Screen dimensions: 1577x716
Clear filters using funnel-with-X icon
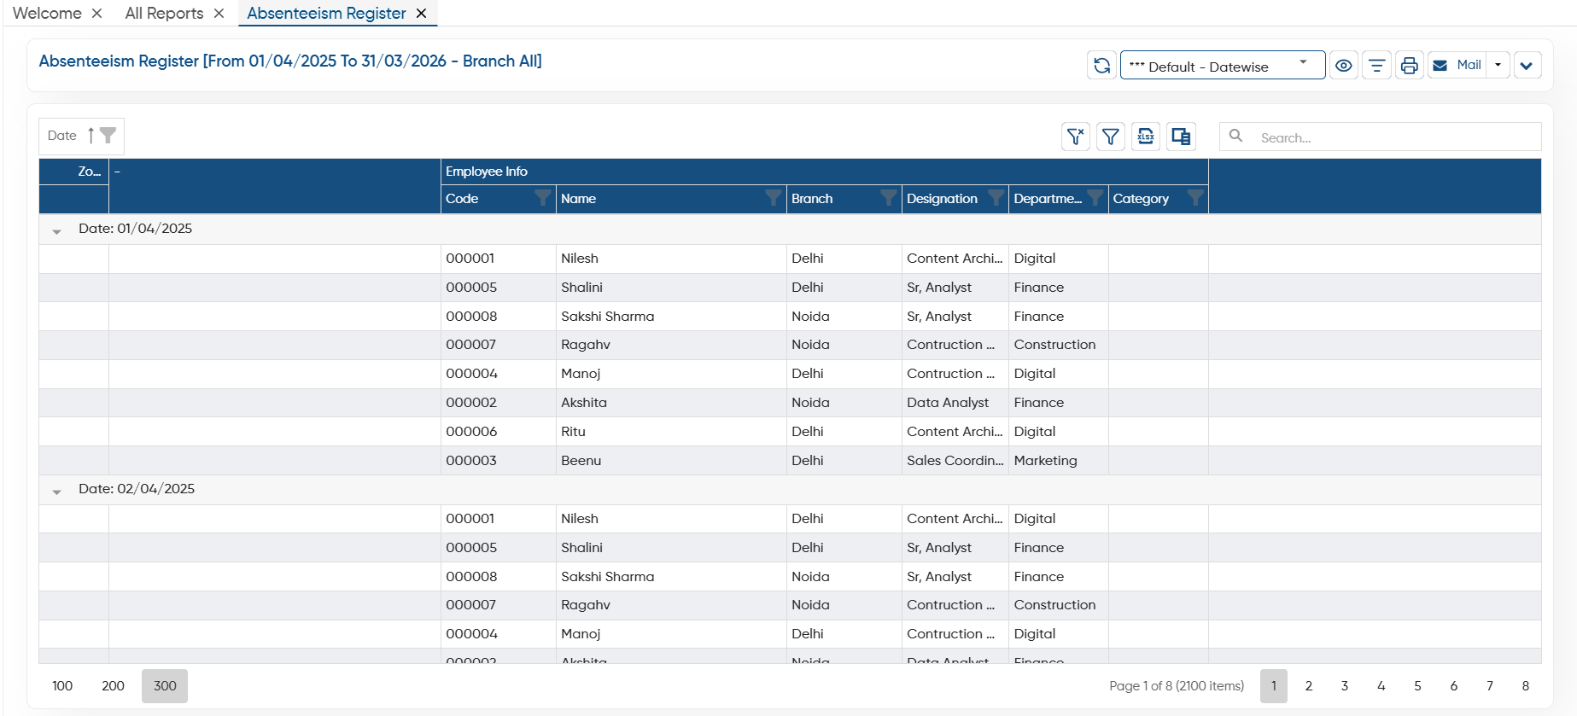1076,137
